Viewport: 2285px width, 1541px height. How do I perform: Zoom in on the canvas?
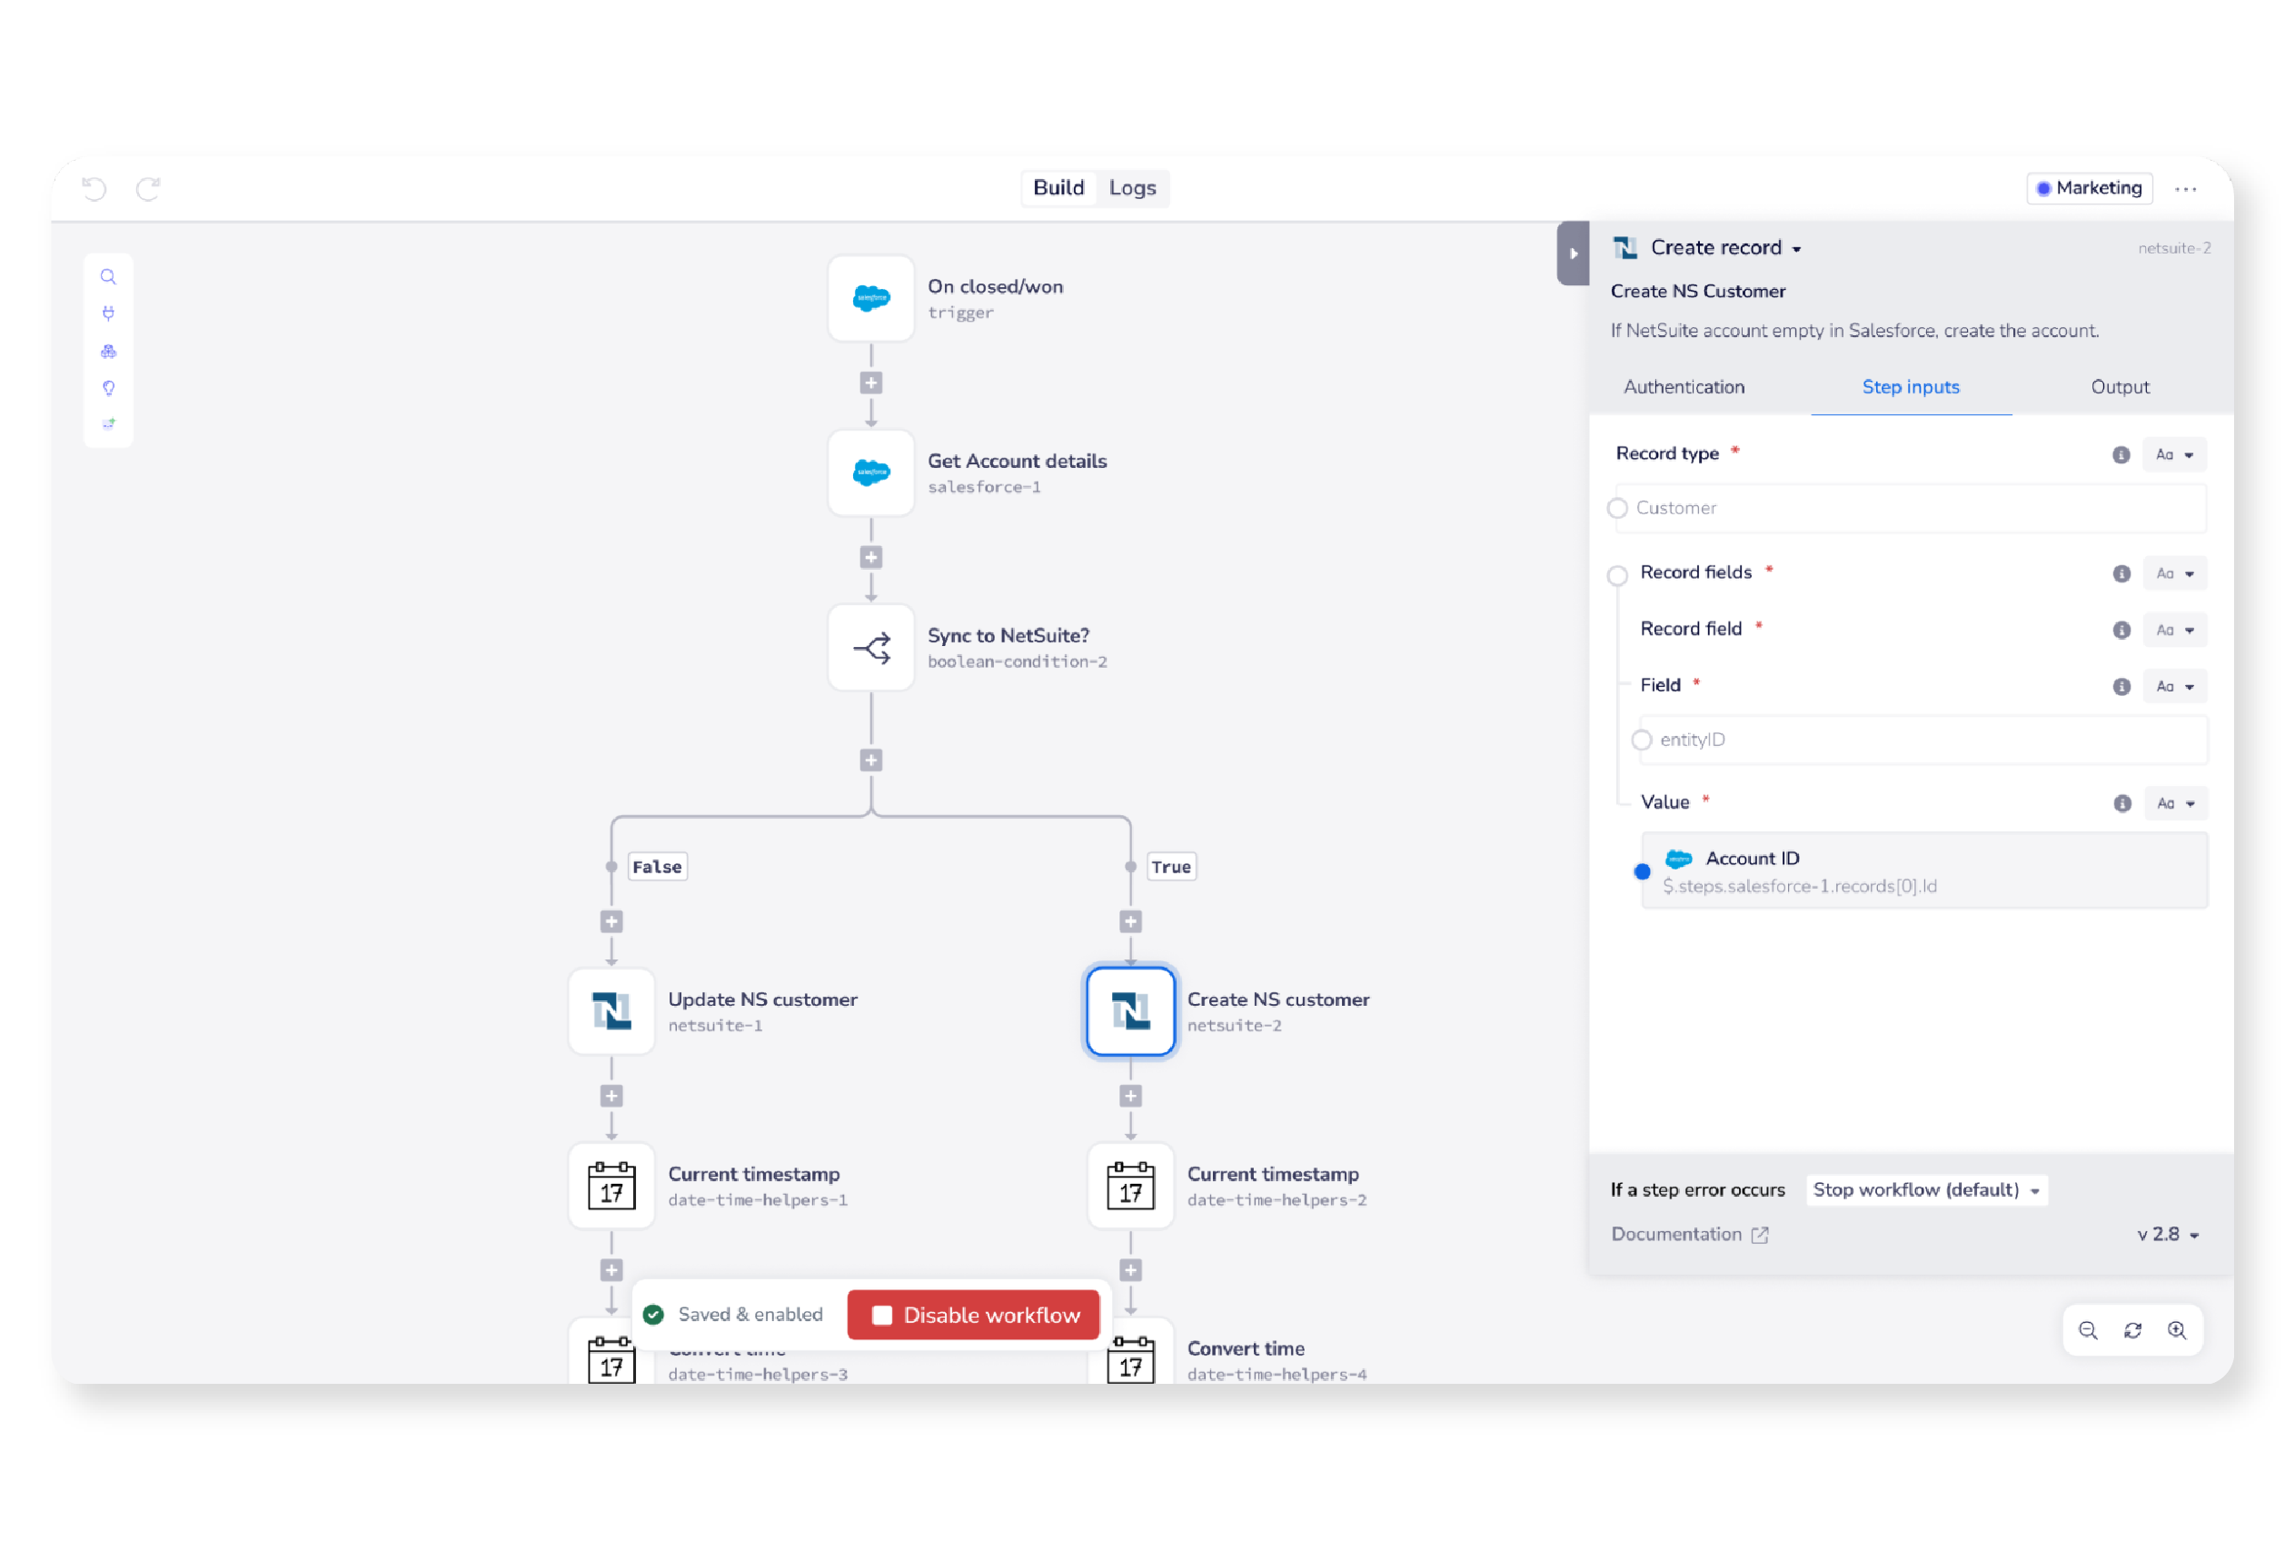2178,1329
